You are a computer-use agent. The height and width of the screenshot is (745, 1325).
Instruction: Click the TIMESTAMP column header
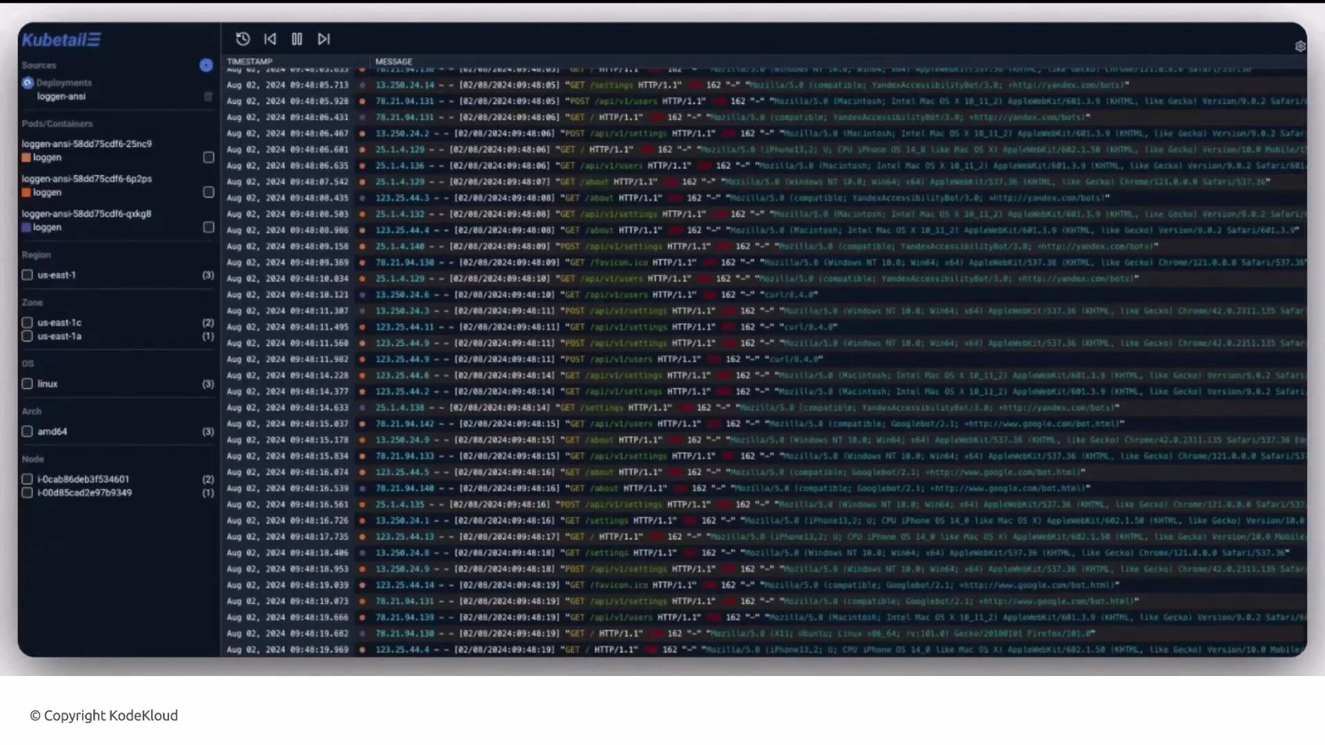coord(250,61)
